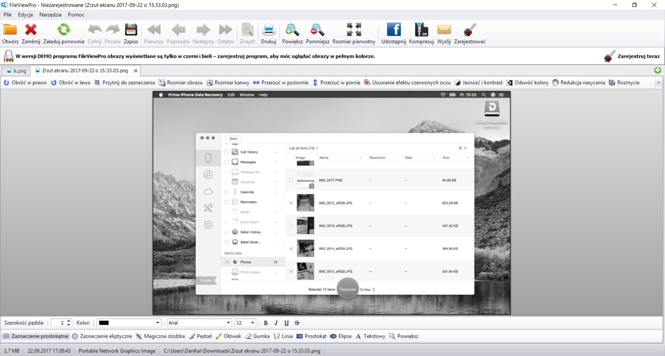Print using the Drukuj icon
This screenshot has height=356, width=665.
pyautogui.click(x=268, y=33)
